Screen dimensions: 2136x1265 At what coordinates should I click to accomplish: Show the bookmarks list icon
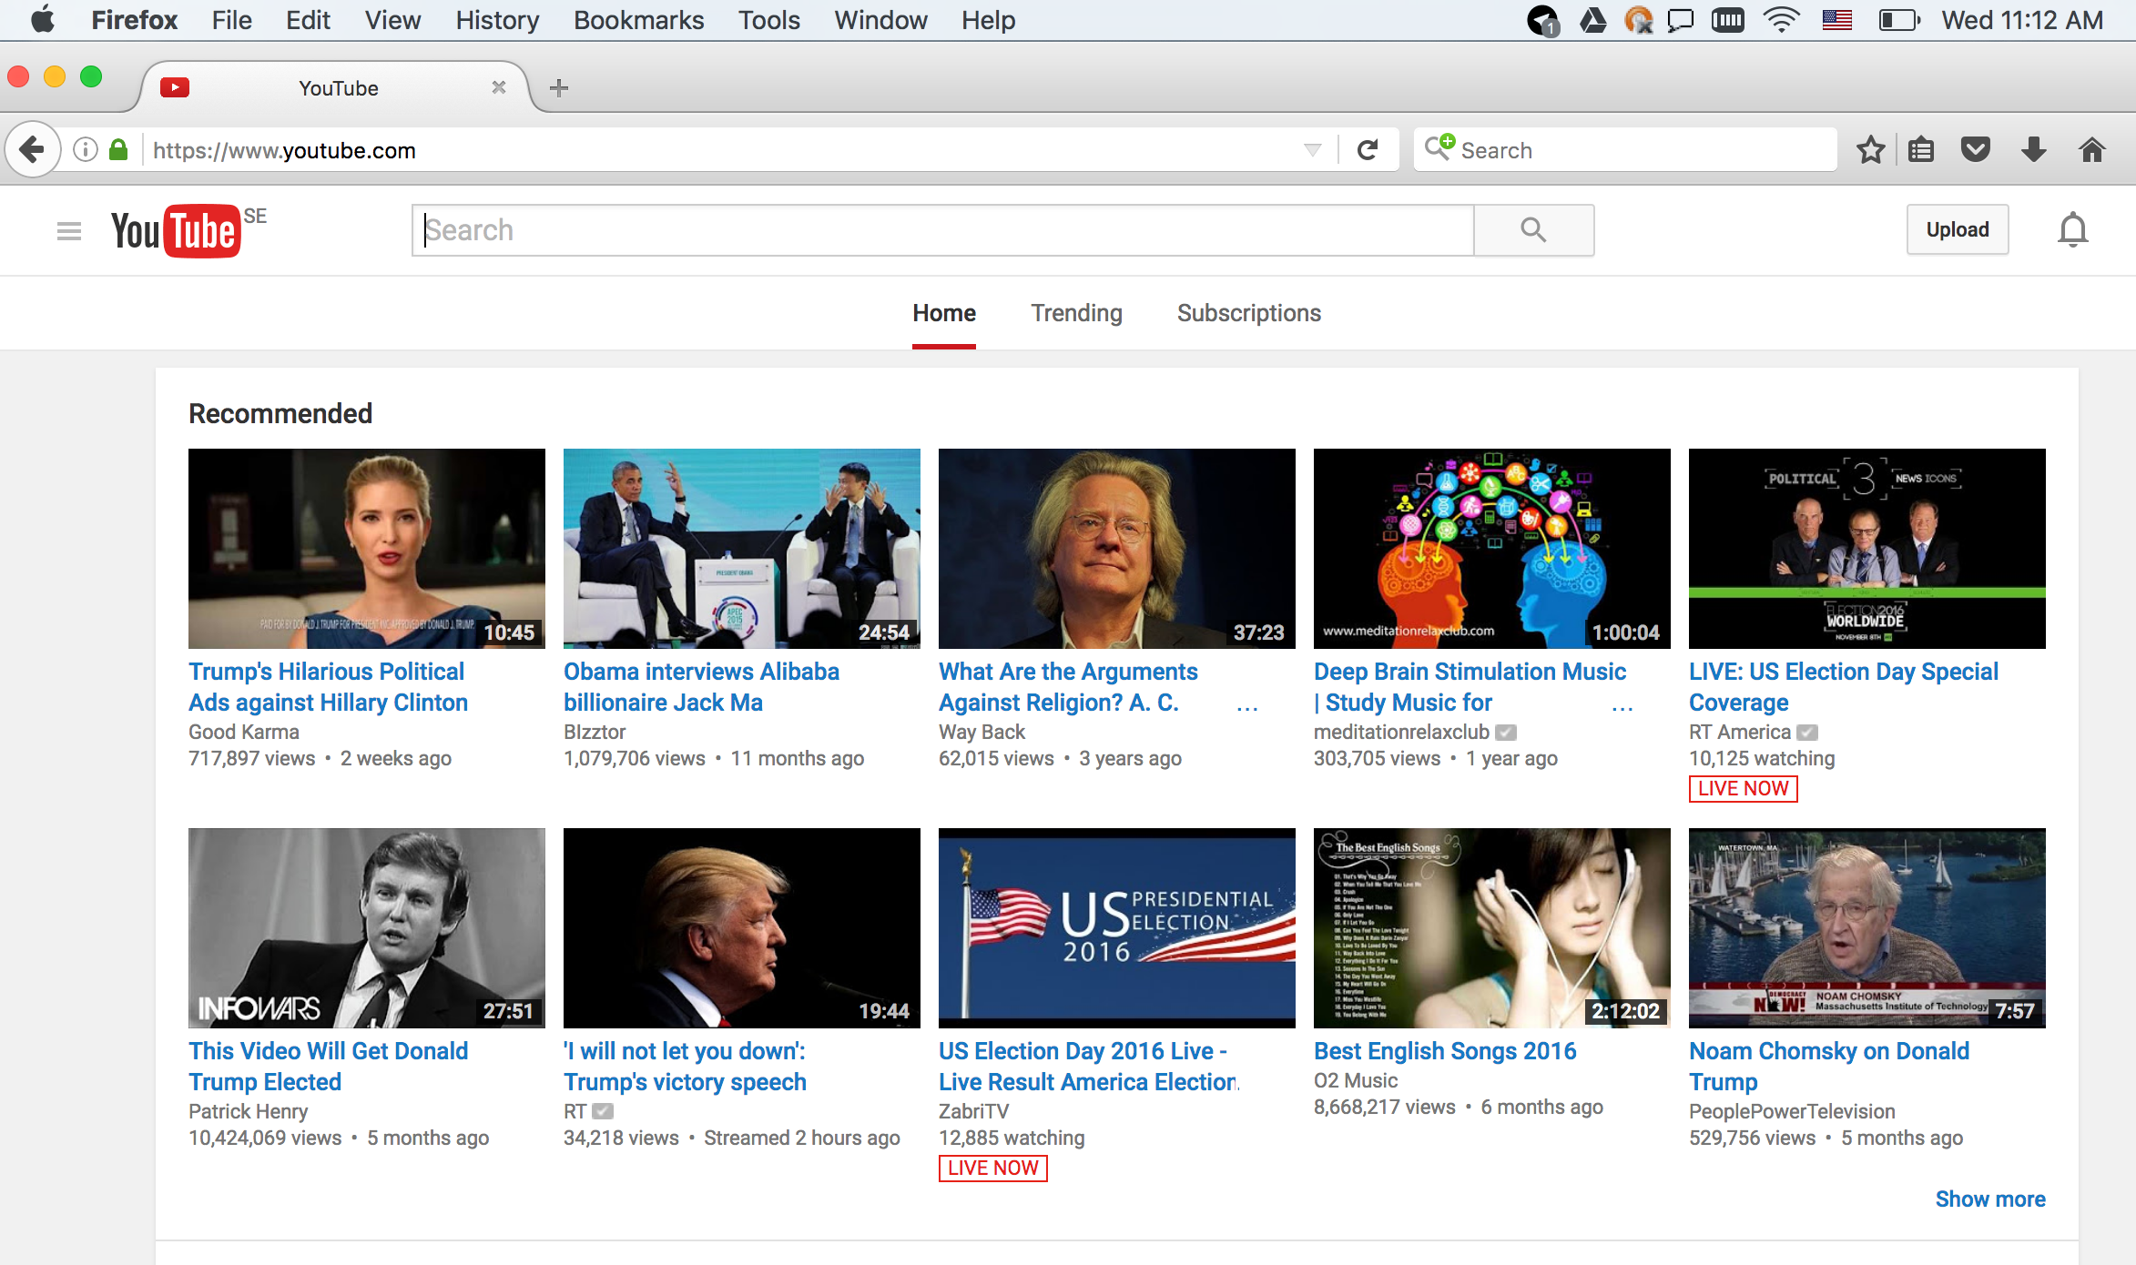(1921, 150)
